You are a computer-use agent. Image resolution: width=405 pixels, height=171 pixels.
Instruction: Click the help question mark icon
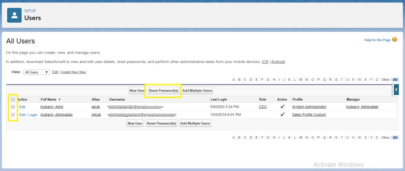tap(394, 40)
